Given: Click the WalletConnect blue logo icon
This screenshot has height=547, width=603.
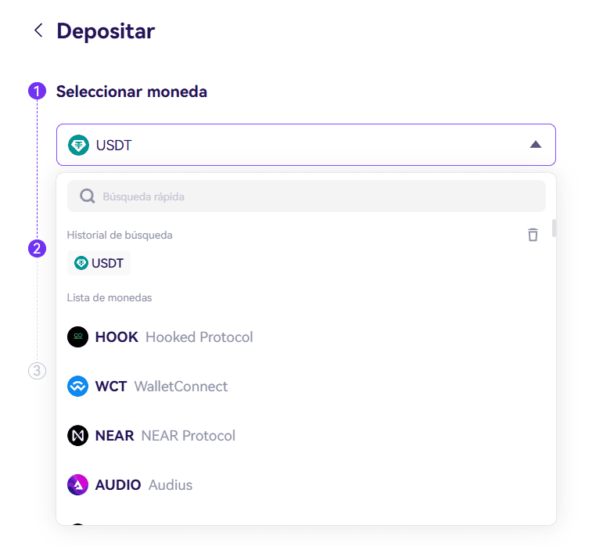Looking at the screenshot, I should pyautogui.click(x=77, y=387).
